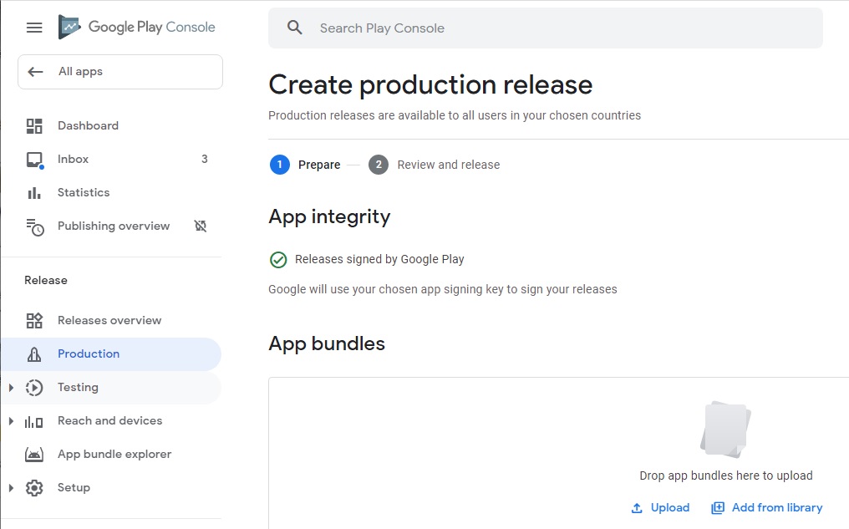Expand the Testing section arrow
This screenshot has height=529, width=849.
(11, 388)
